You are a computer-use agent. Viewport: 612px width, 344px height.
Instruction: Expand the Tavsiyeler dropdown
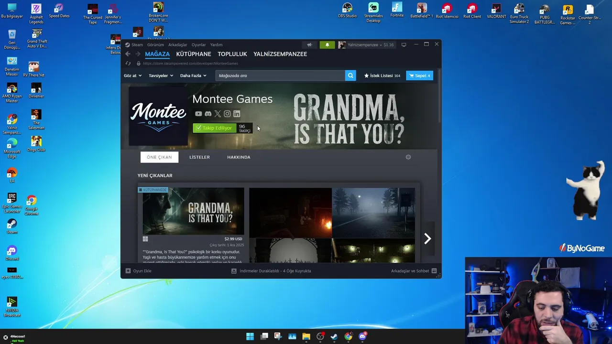(161, 75)
